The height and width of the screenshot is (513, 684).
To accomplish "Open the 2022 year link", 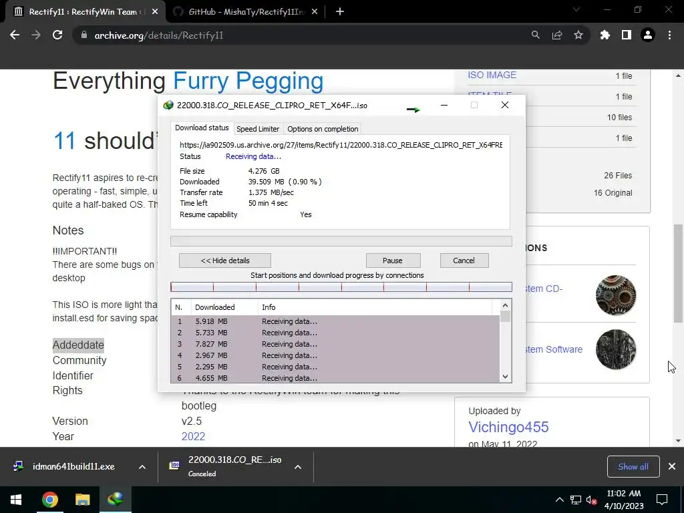I will tap(193, 436).
